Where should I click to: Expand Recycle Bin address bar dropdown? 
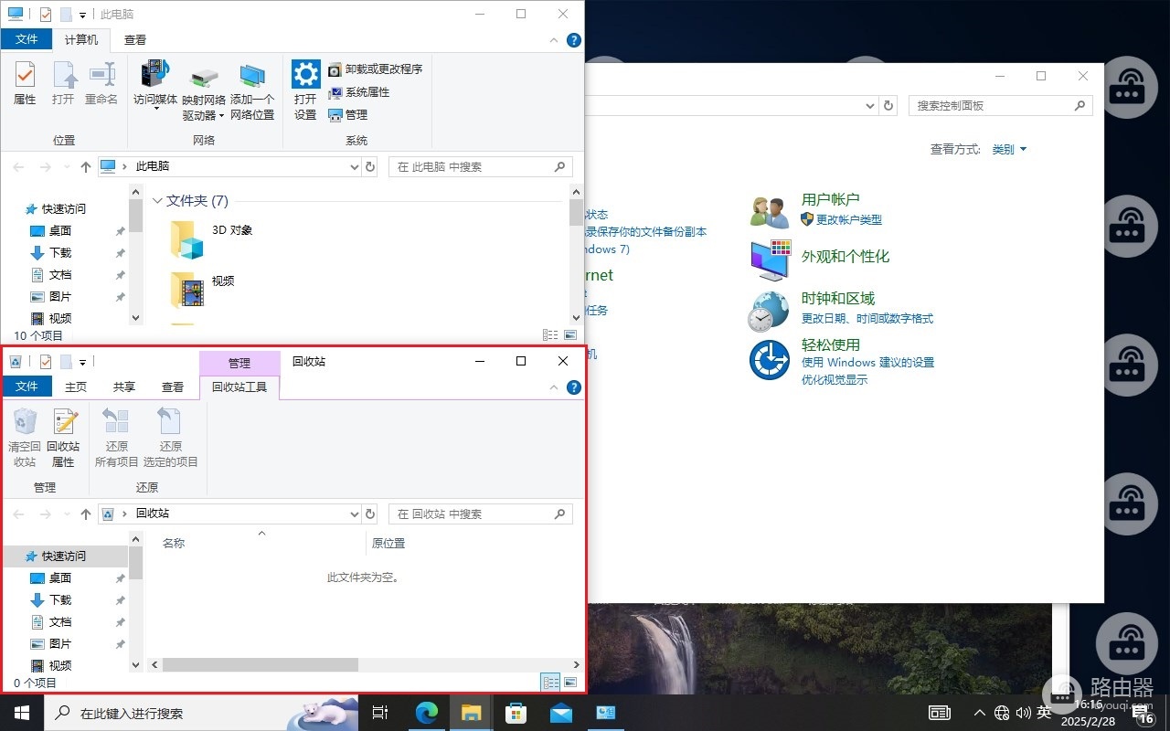pos(355,514)
